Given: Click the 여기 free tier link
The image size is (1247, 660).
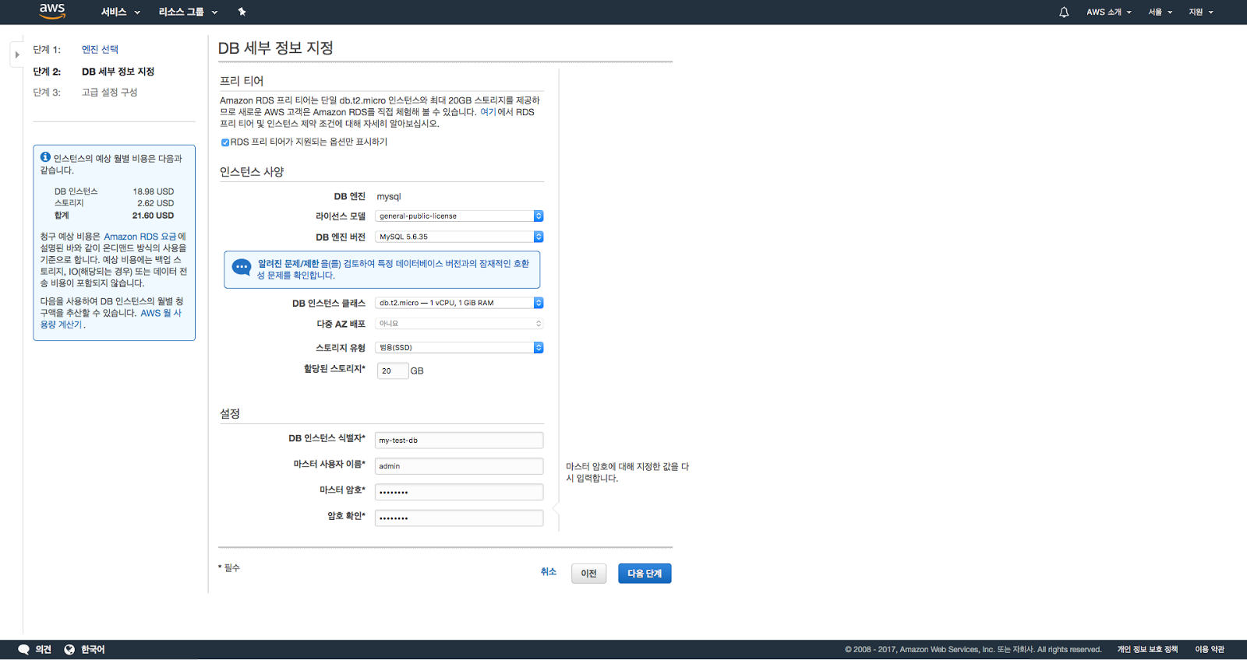Looking at the screenshot, I should (x=488, y=112).
